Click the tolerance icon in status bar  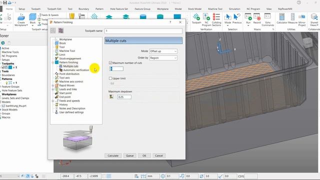162,176
